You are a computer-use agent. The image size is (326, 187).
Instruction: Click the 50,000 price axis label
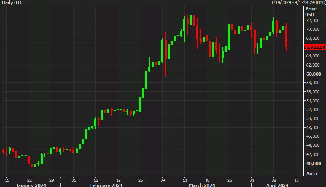[313, 118]
